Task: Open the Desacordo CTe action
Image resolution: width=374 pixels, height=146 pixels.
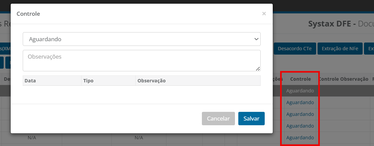Action: coord(295,49)
